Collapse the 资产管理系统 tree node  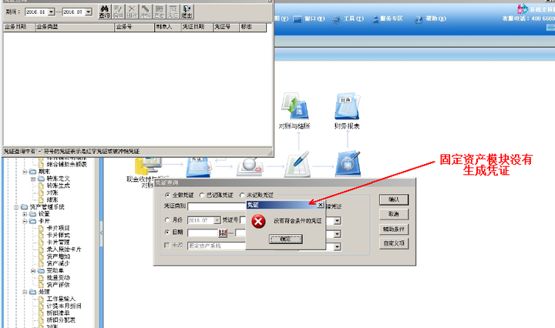[16, 207]
